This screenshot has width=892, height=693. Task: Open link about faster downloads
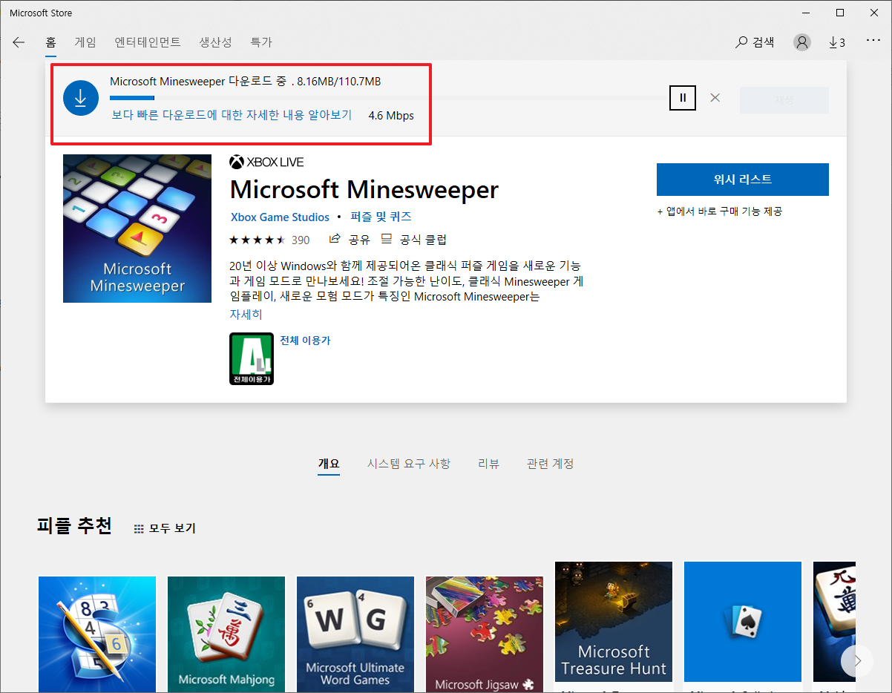click(x=232, y=115)
